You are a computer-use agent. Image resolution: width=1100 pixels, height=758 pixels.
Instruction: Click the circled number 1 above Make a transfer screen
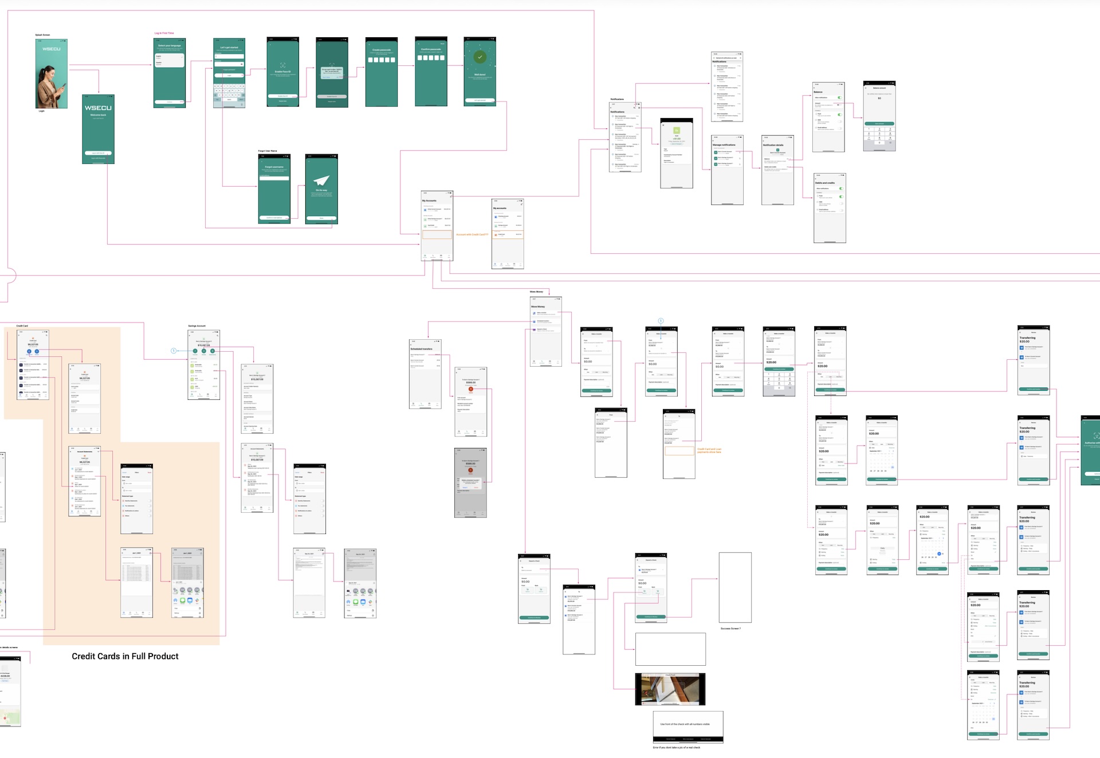coord(661,321)
